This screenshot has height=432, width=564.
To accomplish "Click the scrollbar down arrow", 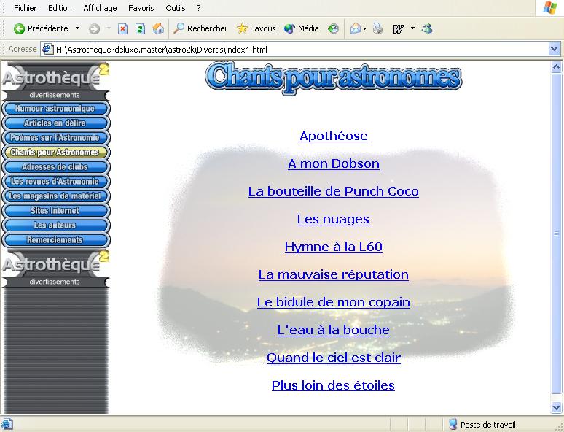I will click(556, 408).
